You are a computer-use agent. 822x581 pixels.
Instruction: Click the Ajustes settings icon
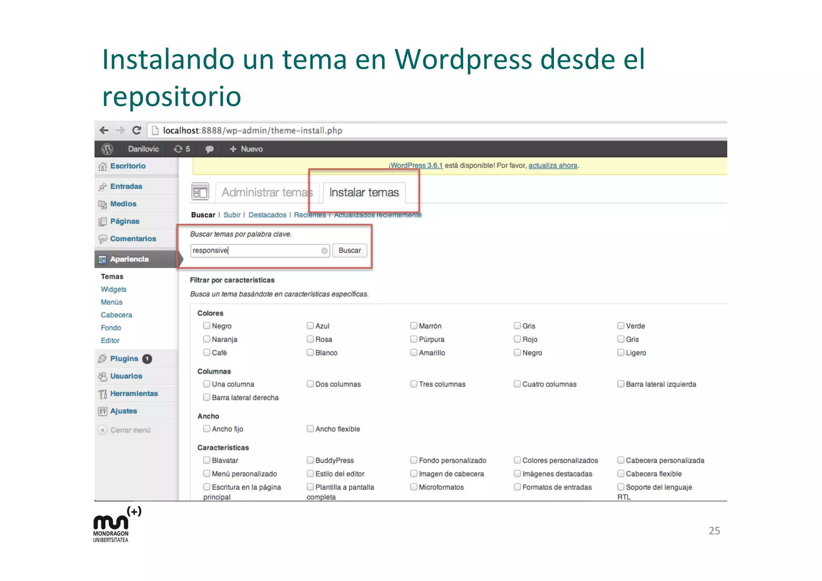pos(103,411)
